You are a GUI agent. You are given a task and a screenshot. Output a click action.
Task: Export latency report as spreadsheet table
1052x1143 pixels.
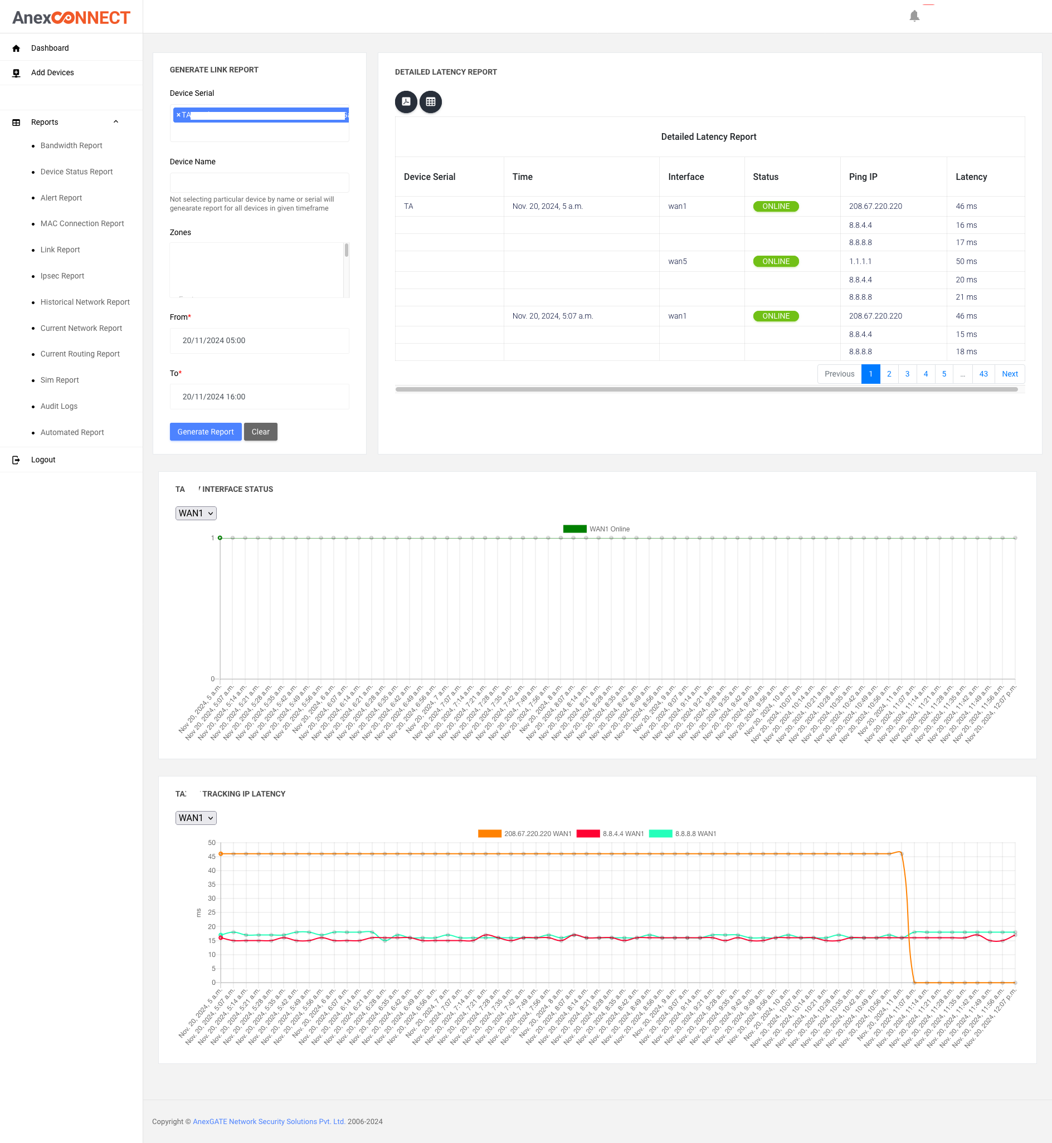point(430,102)
